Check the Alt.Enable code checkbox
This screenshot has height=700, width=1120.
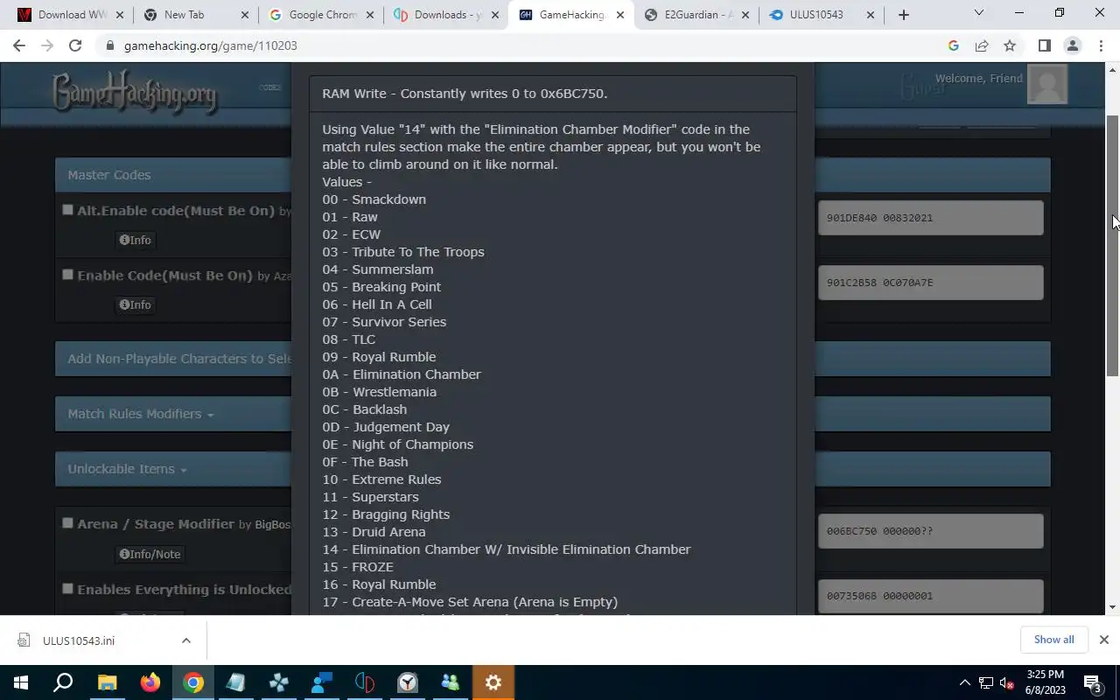pos(67,210)
